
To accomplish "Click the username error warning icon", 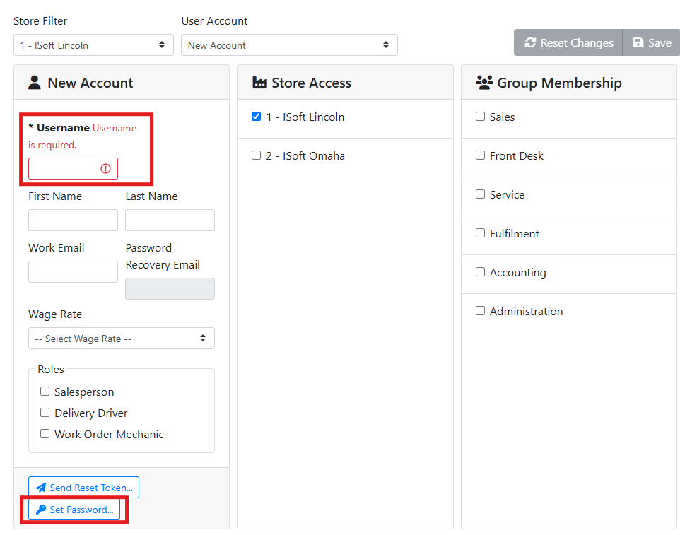I will [105, 168].
